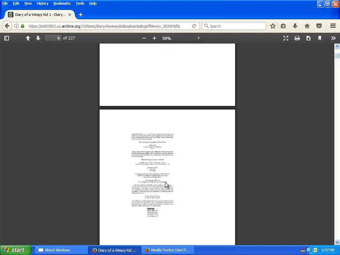
Task: Click the vertical scrollbar thumb
Action: tap(337, 55)
